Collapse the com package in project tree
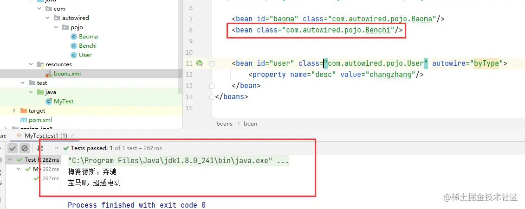The height and width of the screenshot is (209, 525). [39, 9]
